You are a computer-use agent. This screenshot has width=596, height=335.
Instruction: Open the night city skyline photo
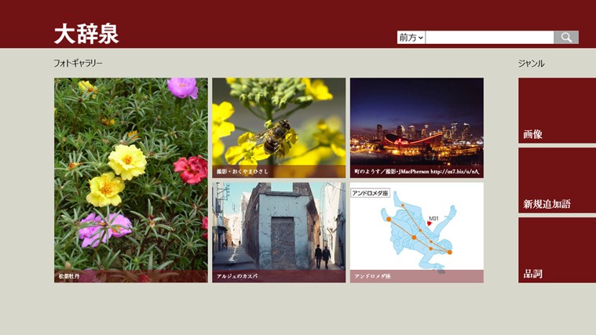(417, 128)
